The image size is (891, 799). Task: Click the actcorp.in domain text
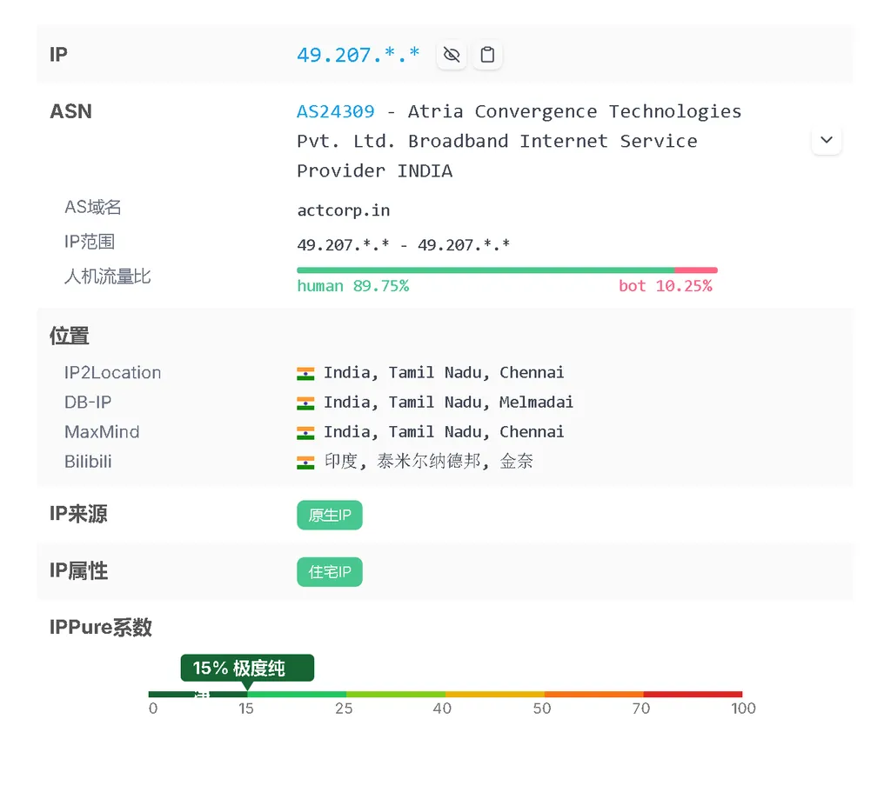(343, 210)
